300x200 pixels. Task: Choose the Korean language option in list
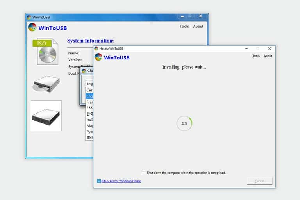(x=89, y=114)
